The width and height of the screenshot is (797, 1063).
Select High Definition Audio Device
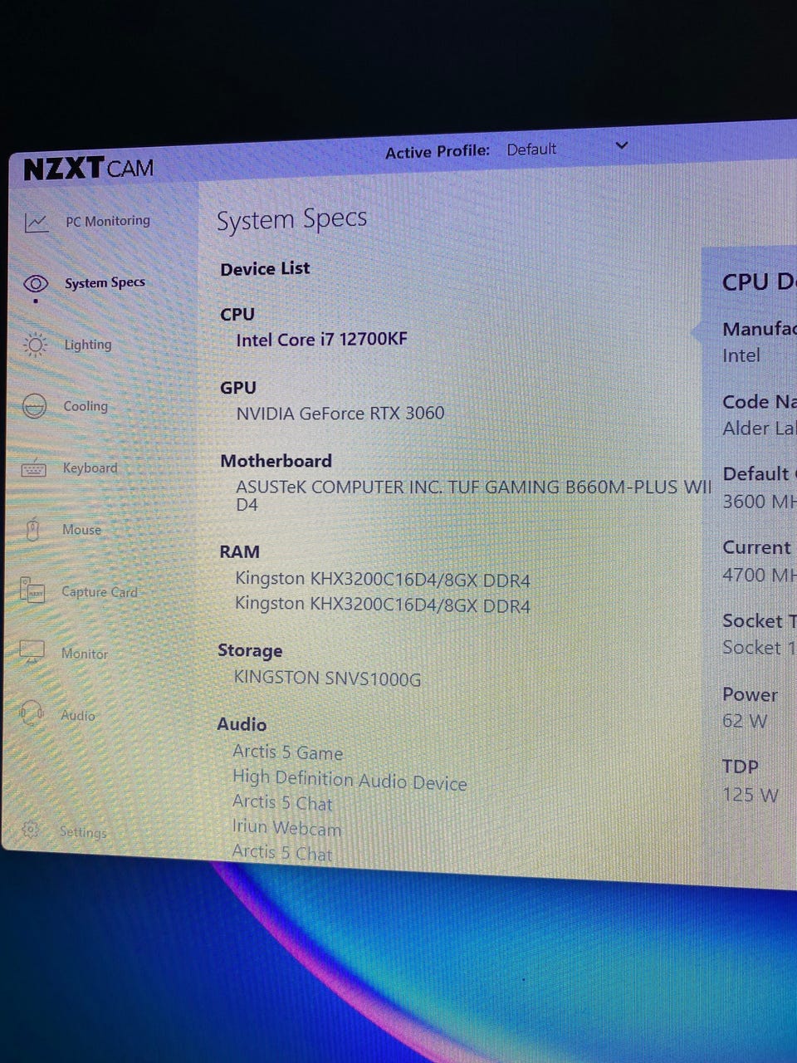click(350, 780)
